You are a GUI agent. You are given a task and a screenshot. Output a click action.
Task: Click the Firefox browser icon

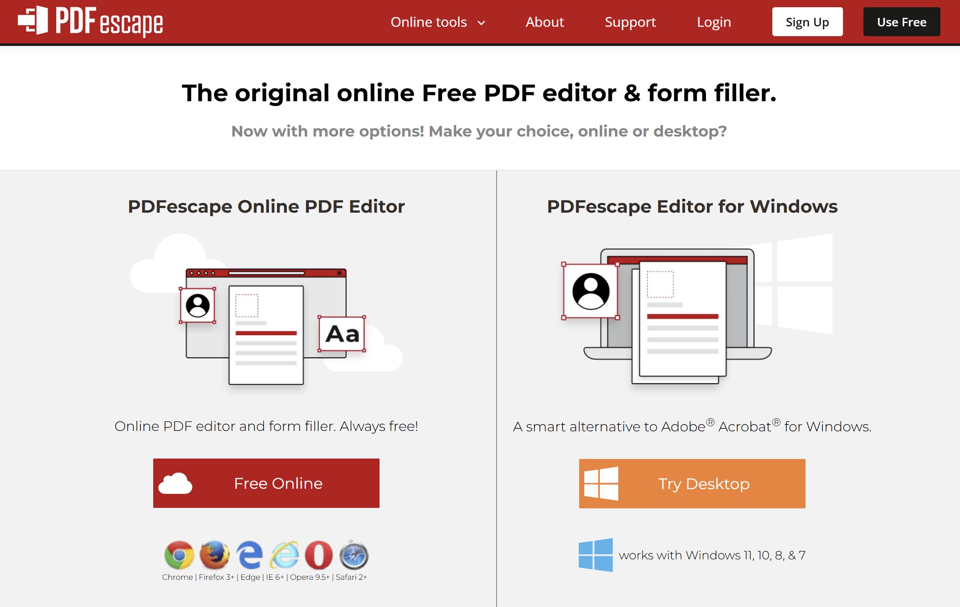(x=214, y=555)
